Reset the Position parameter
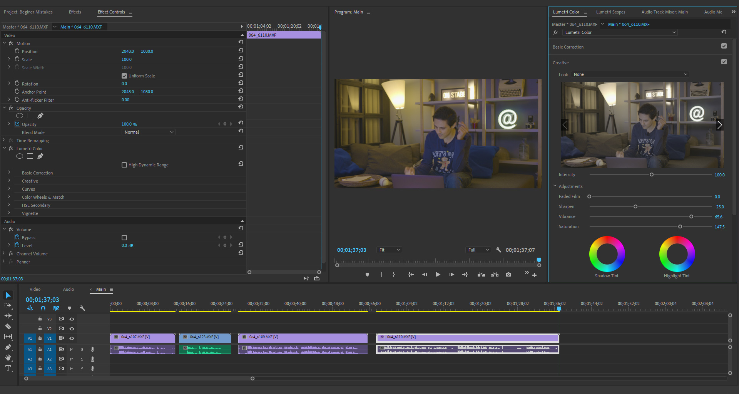Screen dimensions: 739x394 241,50
